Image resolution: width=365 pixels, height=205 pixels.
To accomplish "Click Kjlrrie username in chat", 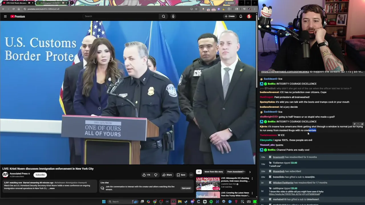I will (x=263, y=126).
